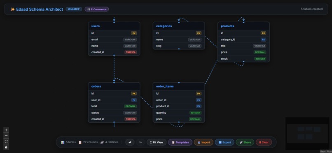Viewport: 332px width, 153px height.
Task: Click the 5 tables stat
Action: pyautogui.click(x=68, y=142)
